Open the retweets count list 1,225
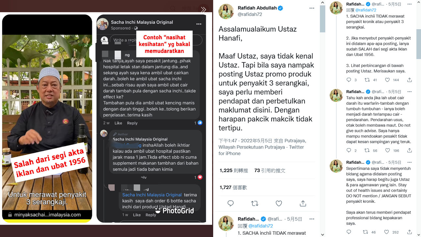The width and height of the screenshot is (421, 237). (234, 171)
